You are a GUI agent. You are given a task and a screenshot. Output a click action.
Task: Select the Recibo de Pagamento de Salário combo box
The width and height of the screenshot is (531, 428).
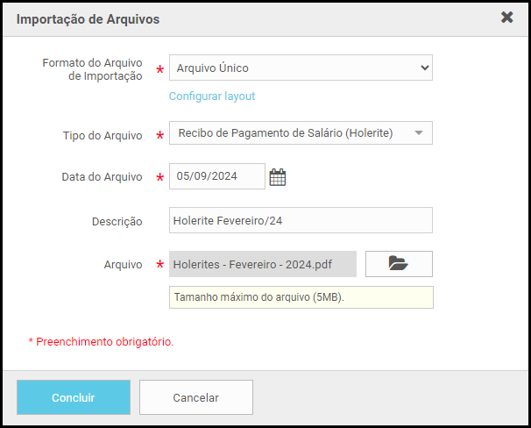pyautogui.click(x=301, y=132)
